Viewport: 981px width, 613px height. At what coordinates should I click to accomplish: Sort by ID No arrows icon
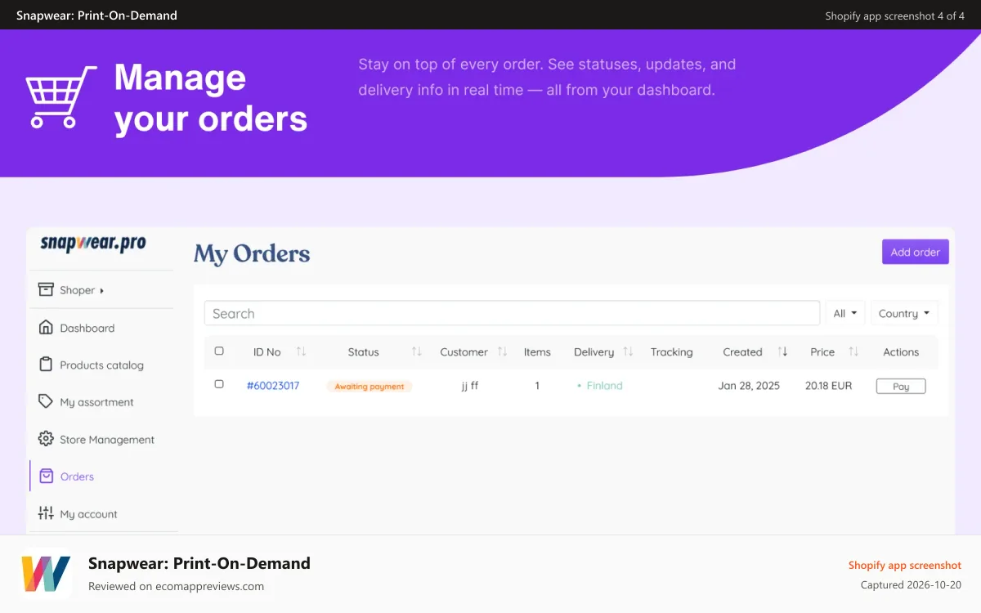pyautogui.click(x=301, y=351)
